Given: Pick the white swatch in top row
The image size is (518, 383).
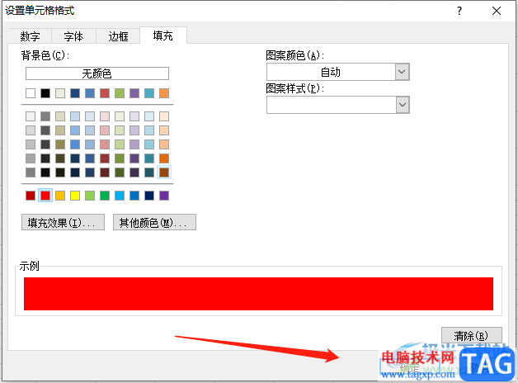Looking at the screenshot, I should click(31, 93).
